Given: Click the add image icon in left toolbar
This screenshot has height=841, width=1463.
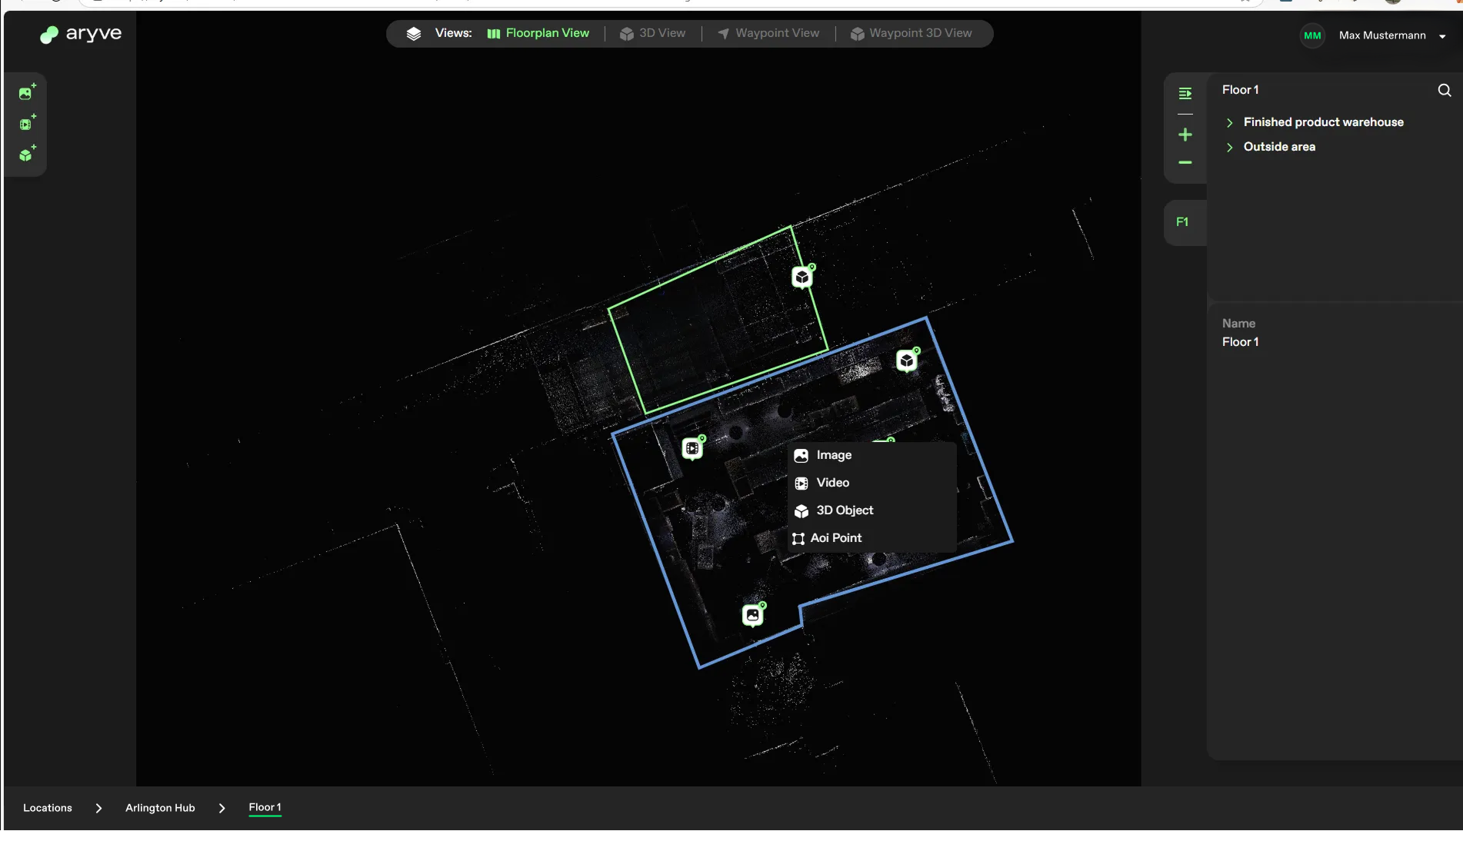Looking at the screenshot, I should 27,92.
